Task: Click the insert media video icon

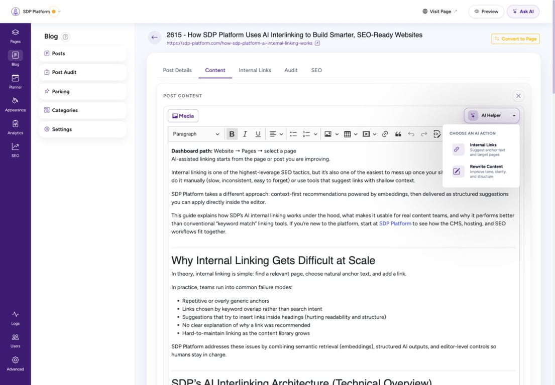Action: coord(366,134)
